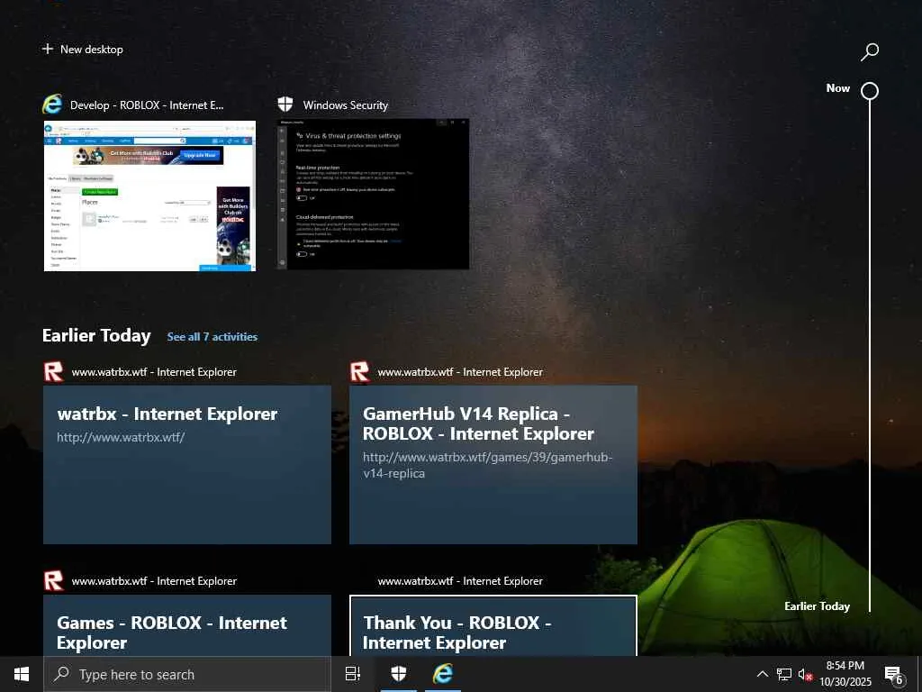The height and width of the screenshot is (692, 922).
Task: Click Windows Security shield icon above thumbnail
Action: [x=285, y=105]
